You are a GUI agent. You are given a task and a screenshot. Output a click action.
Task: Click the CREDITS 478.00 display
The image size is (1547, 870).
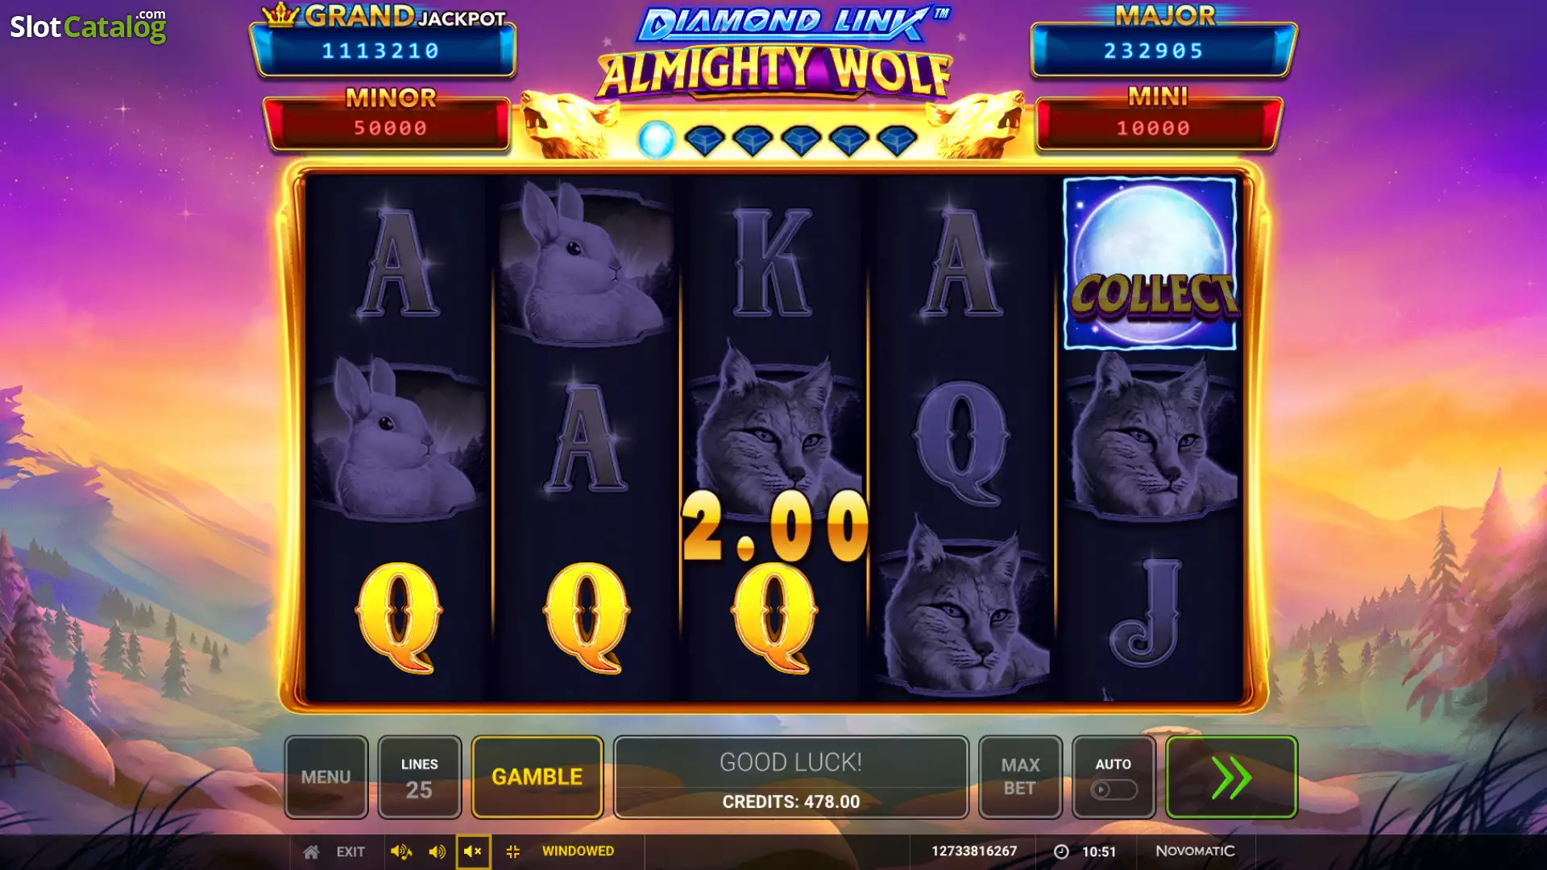(790, 802)
